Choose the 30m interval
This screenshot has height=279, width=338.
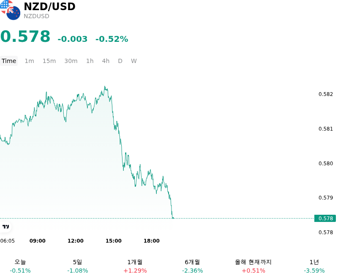coord(71,61)
